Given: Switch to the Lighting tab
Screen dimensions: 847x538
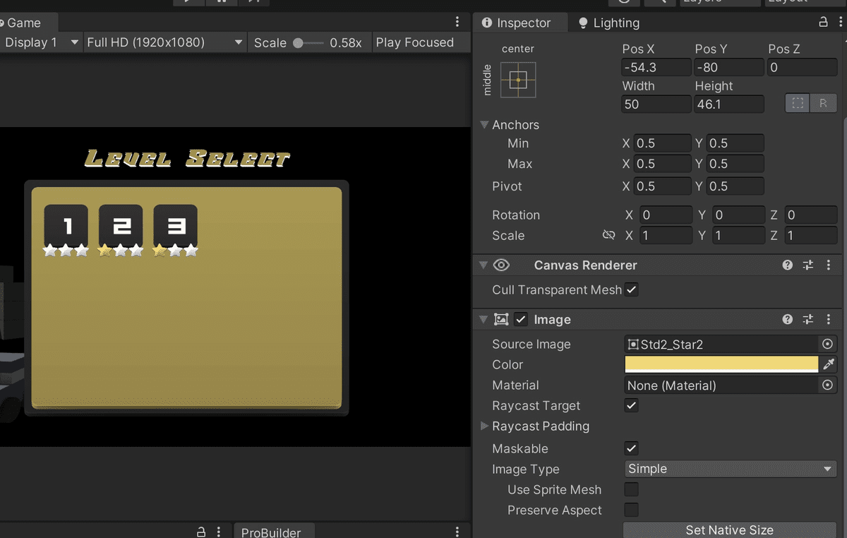Looking at the screenshot, I should pyautogui.click(x=608, y=23).
